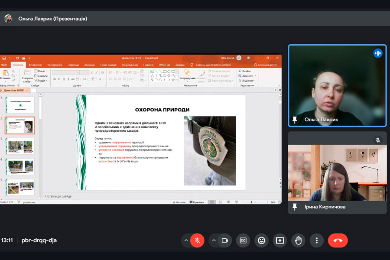Open the emoji reactions panel
Image resolution: width=390 pixels, height=260 pixels.
(261, 240)
